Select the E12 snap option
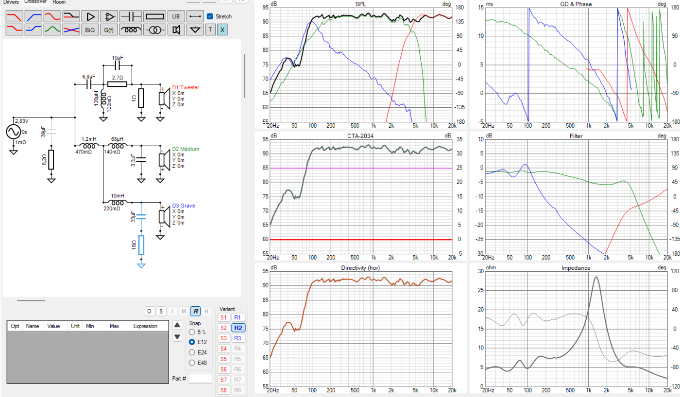This screenshot has width=680, height=397. pyautogui.click(x=192, y=342)
